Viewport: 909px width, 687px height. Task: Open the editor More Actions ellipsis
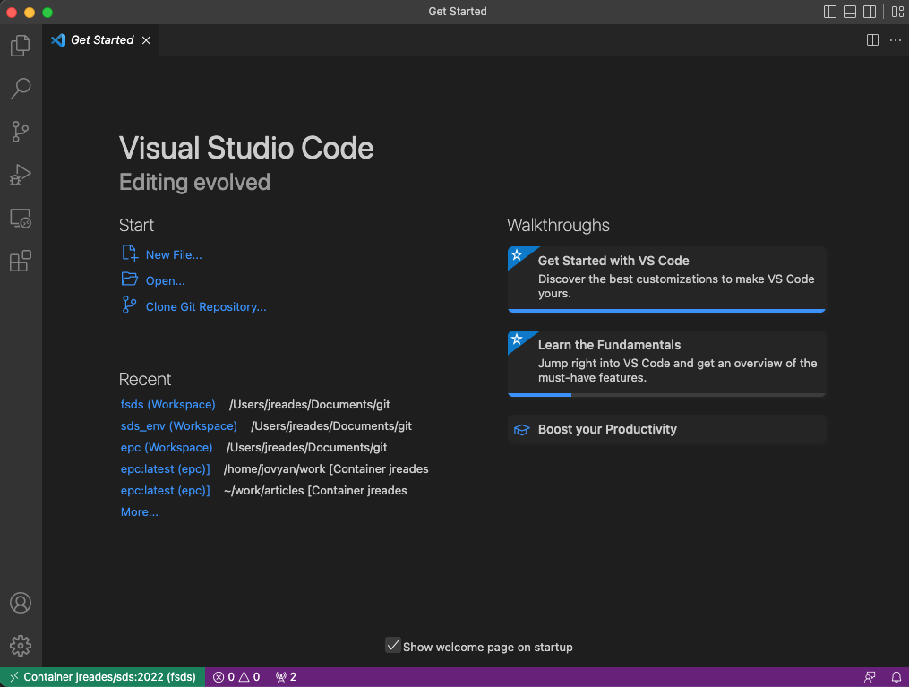tap(895, 40)
